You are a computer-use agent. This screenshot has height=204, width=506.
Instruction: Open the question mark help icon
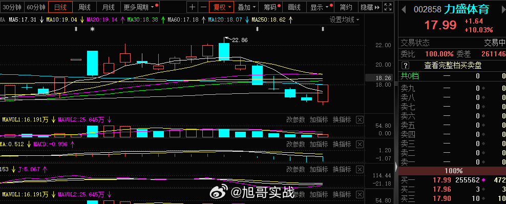[406, 66]
